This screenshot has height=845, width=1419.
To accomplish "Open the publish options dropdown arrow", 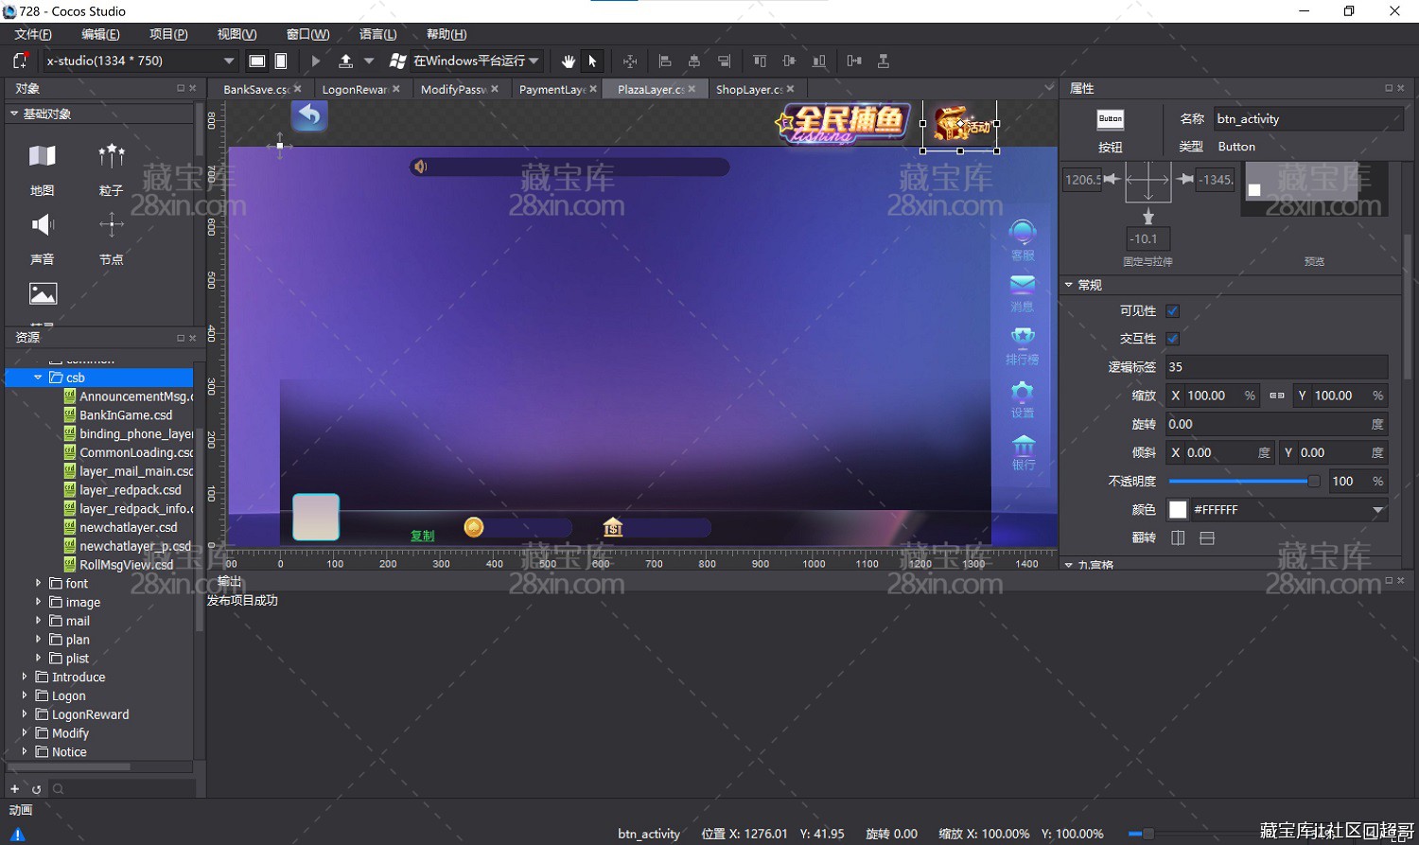I will pos(369,61).
